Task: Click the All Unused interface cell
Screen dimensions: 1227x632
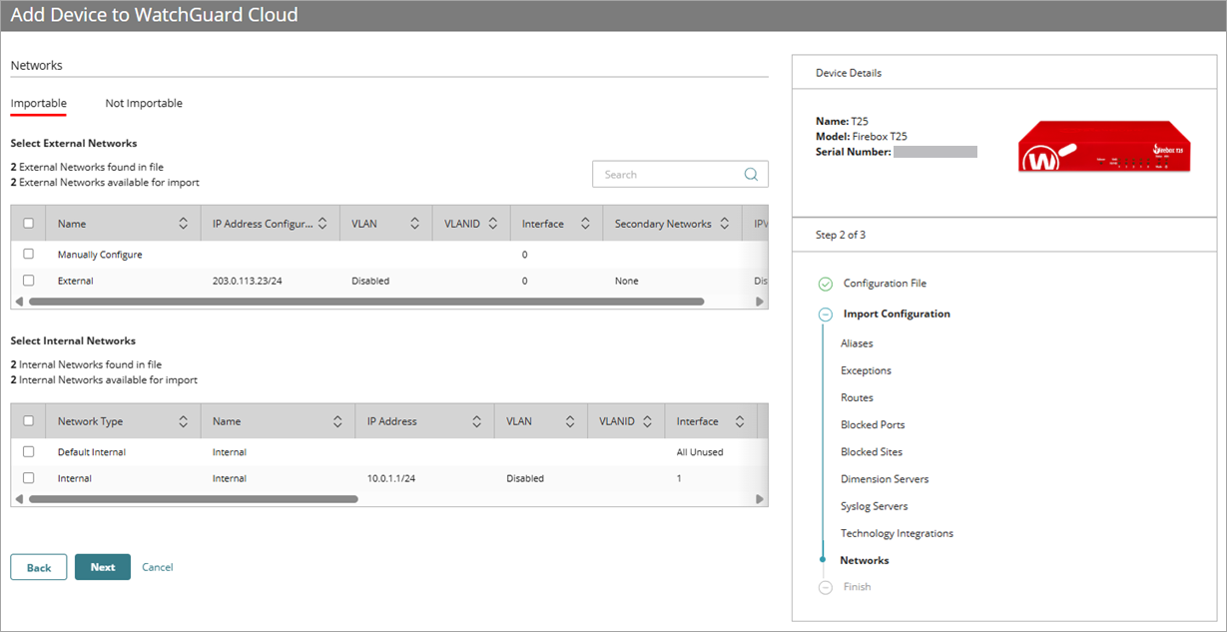Action: click(x=700, y=451)
